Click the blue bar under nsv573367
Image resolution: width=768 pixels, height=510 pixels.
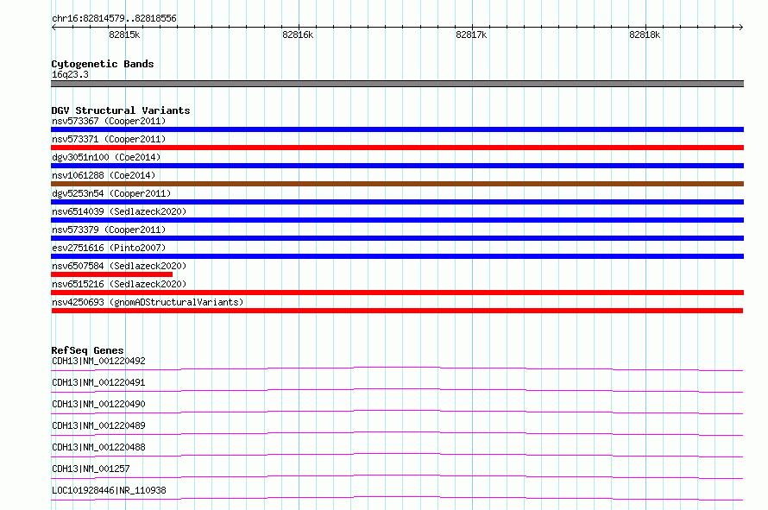[x=397, y=129]
